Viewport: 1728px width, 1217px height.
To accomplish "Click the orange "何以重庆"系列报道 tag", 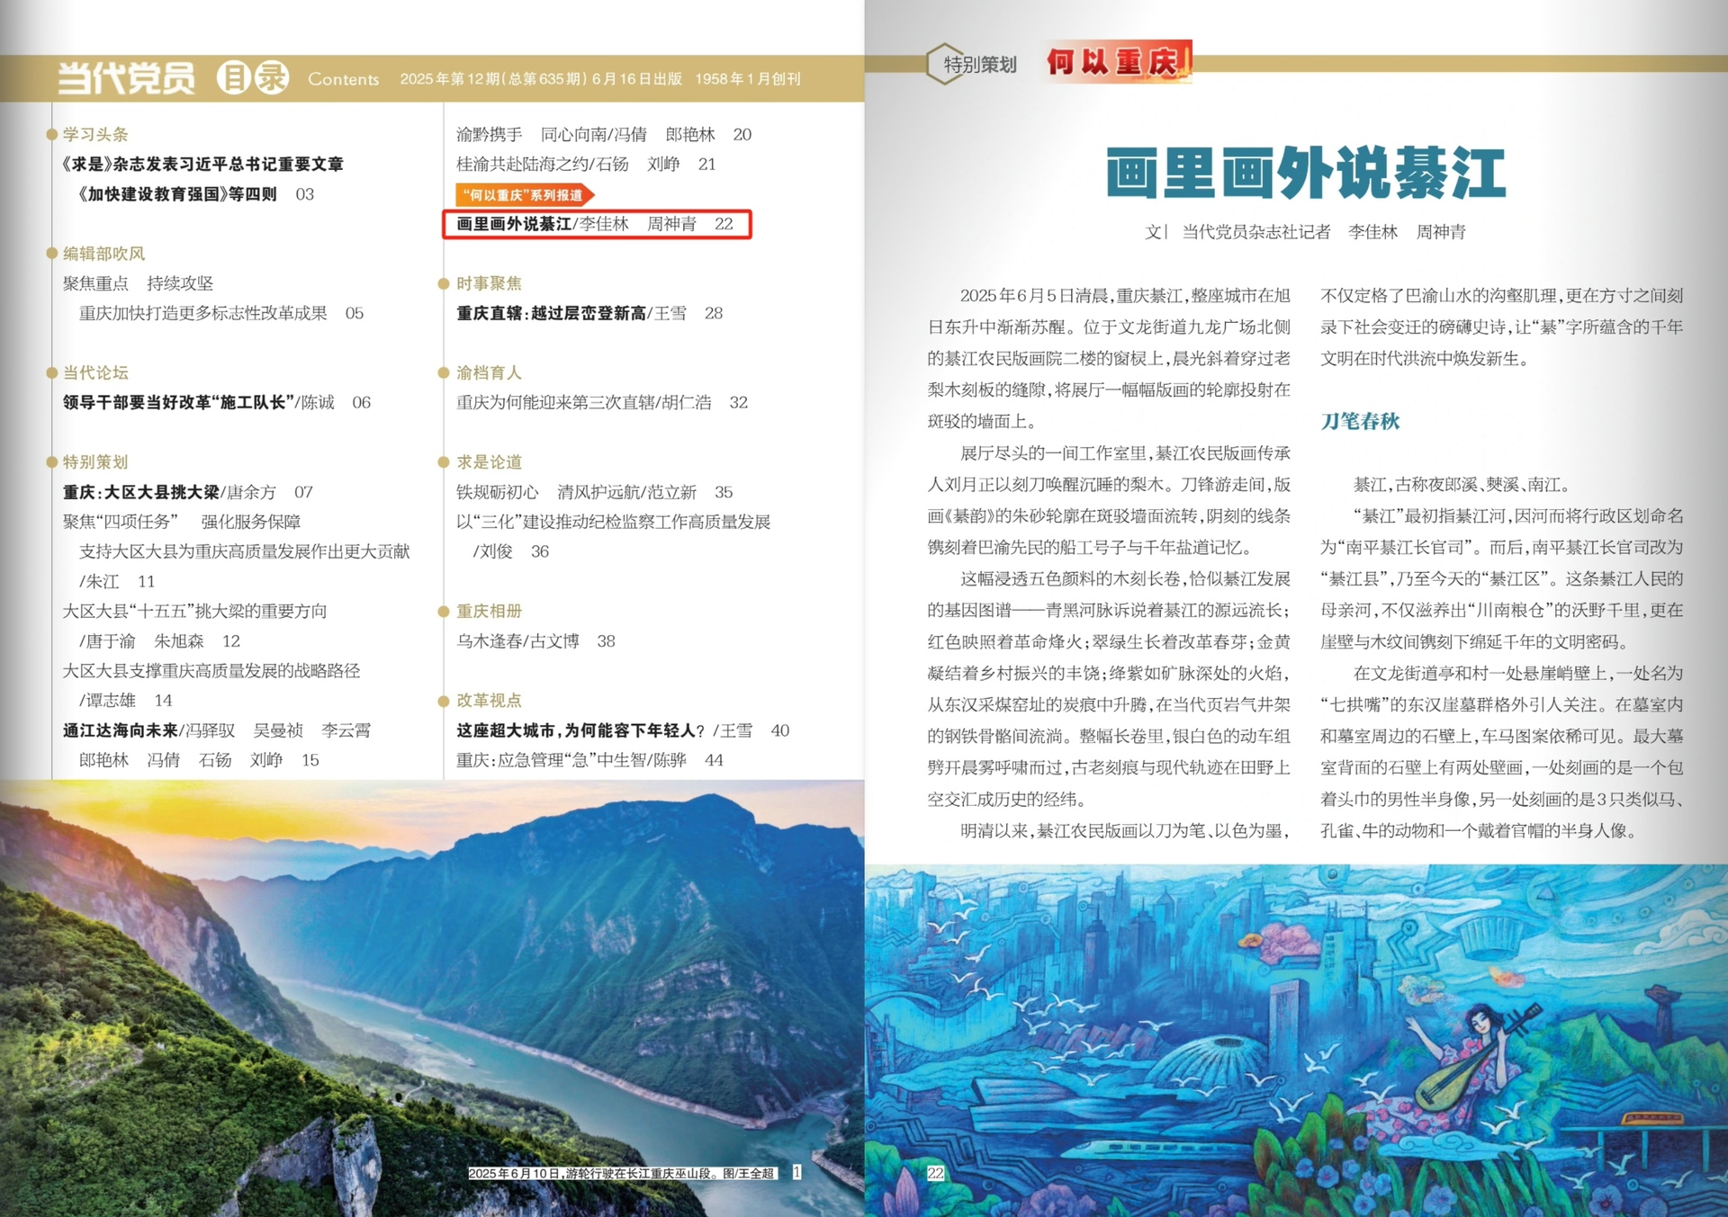I will click(x=524, y=194).
